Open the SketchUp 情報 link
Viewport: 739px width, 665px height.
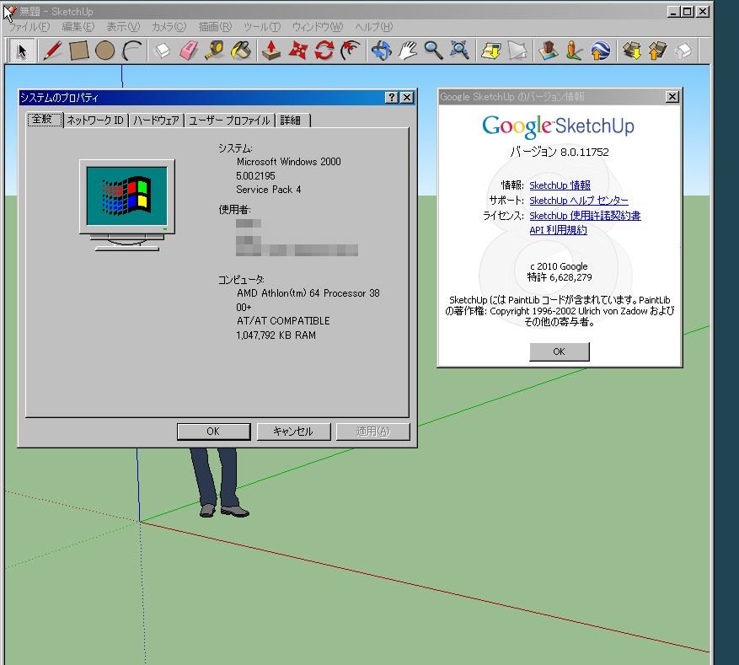click(x=560, y=185)
